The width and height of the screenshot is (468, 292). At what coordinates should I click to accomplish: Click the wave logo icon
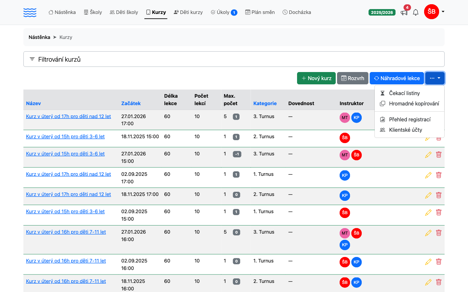(30, 12)
